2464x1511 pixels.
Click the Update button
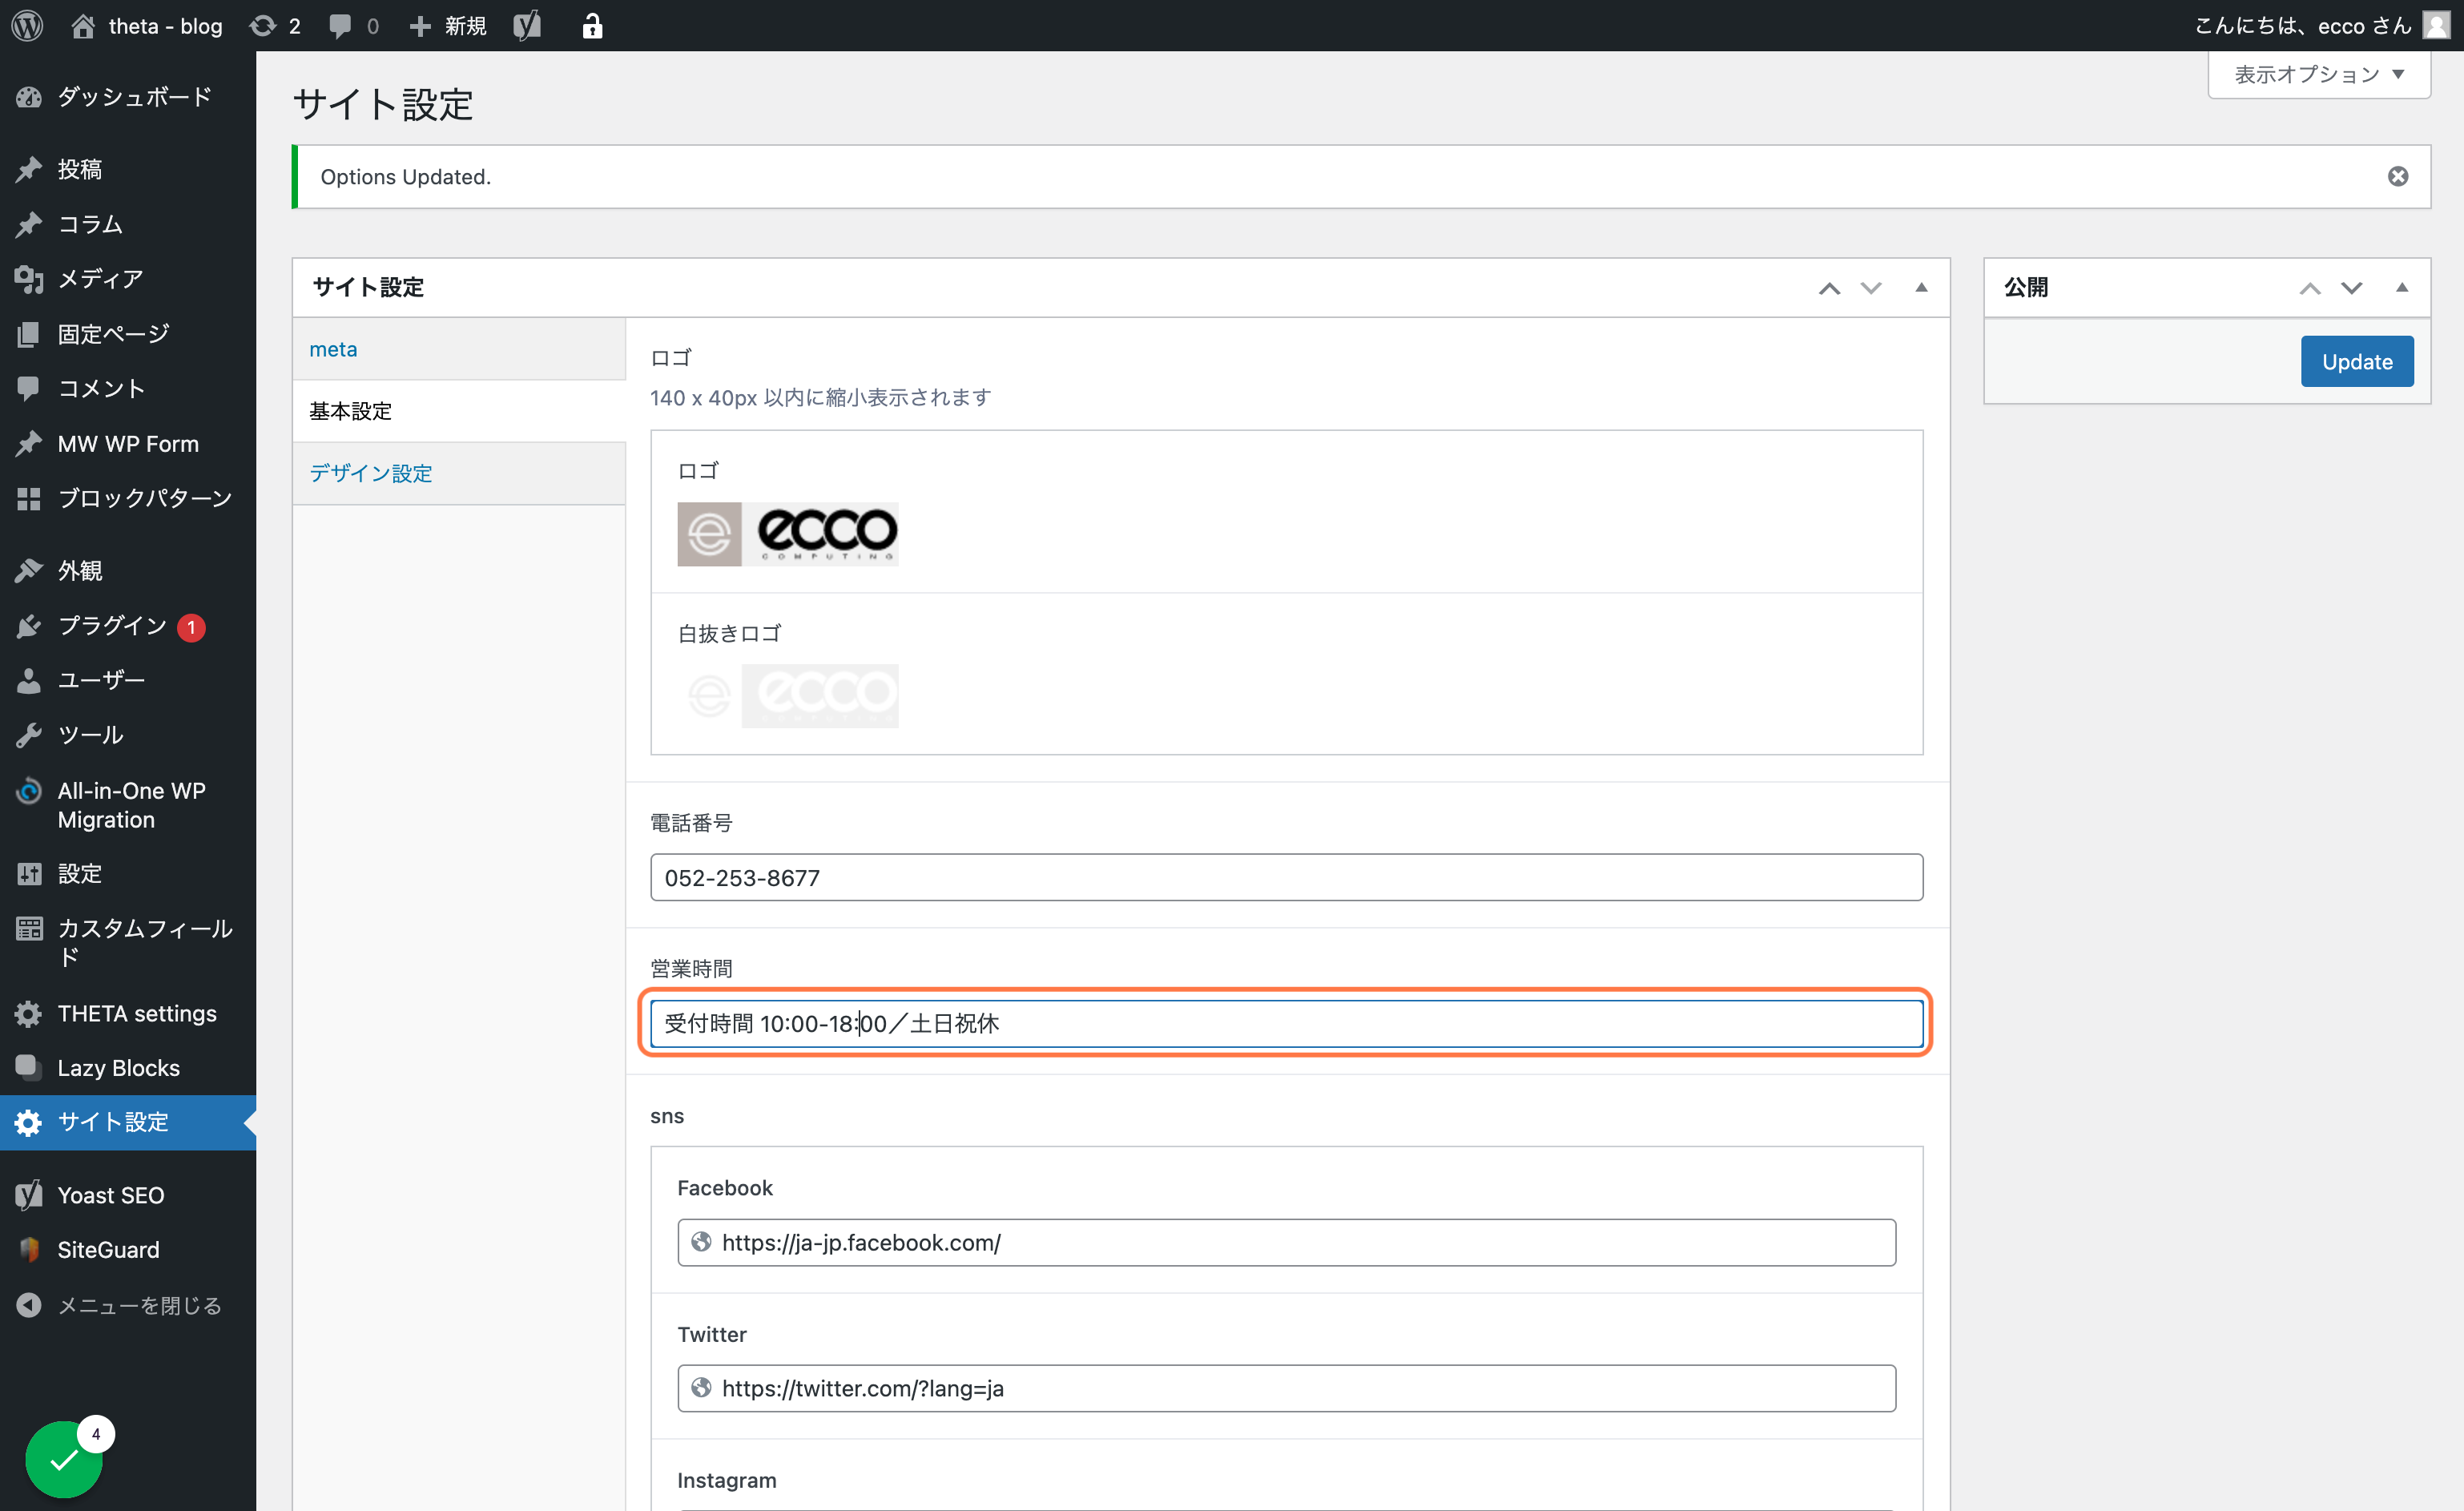click(2357, 361)
